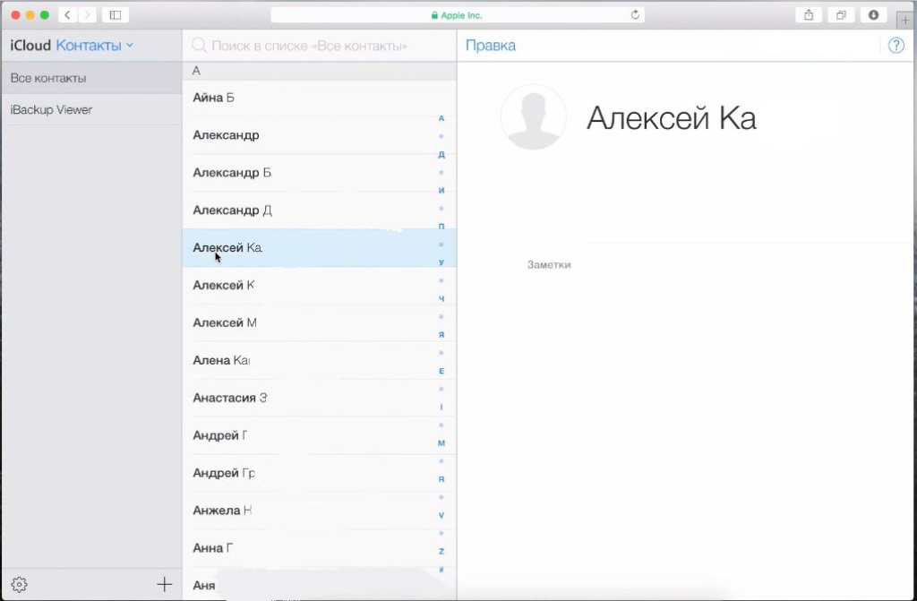
Task: Open contact Айна Б in the list
Action: (213, 98)
